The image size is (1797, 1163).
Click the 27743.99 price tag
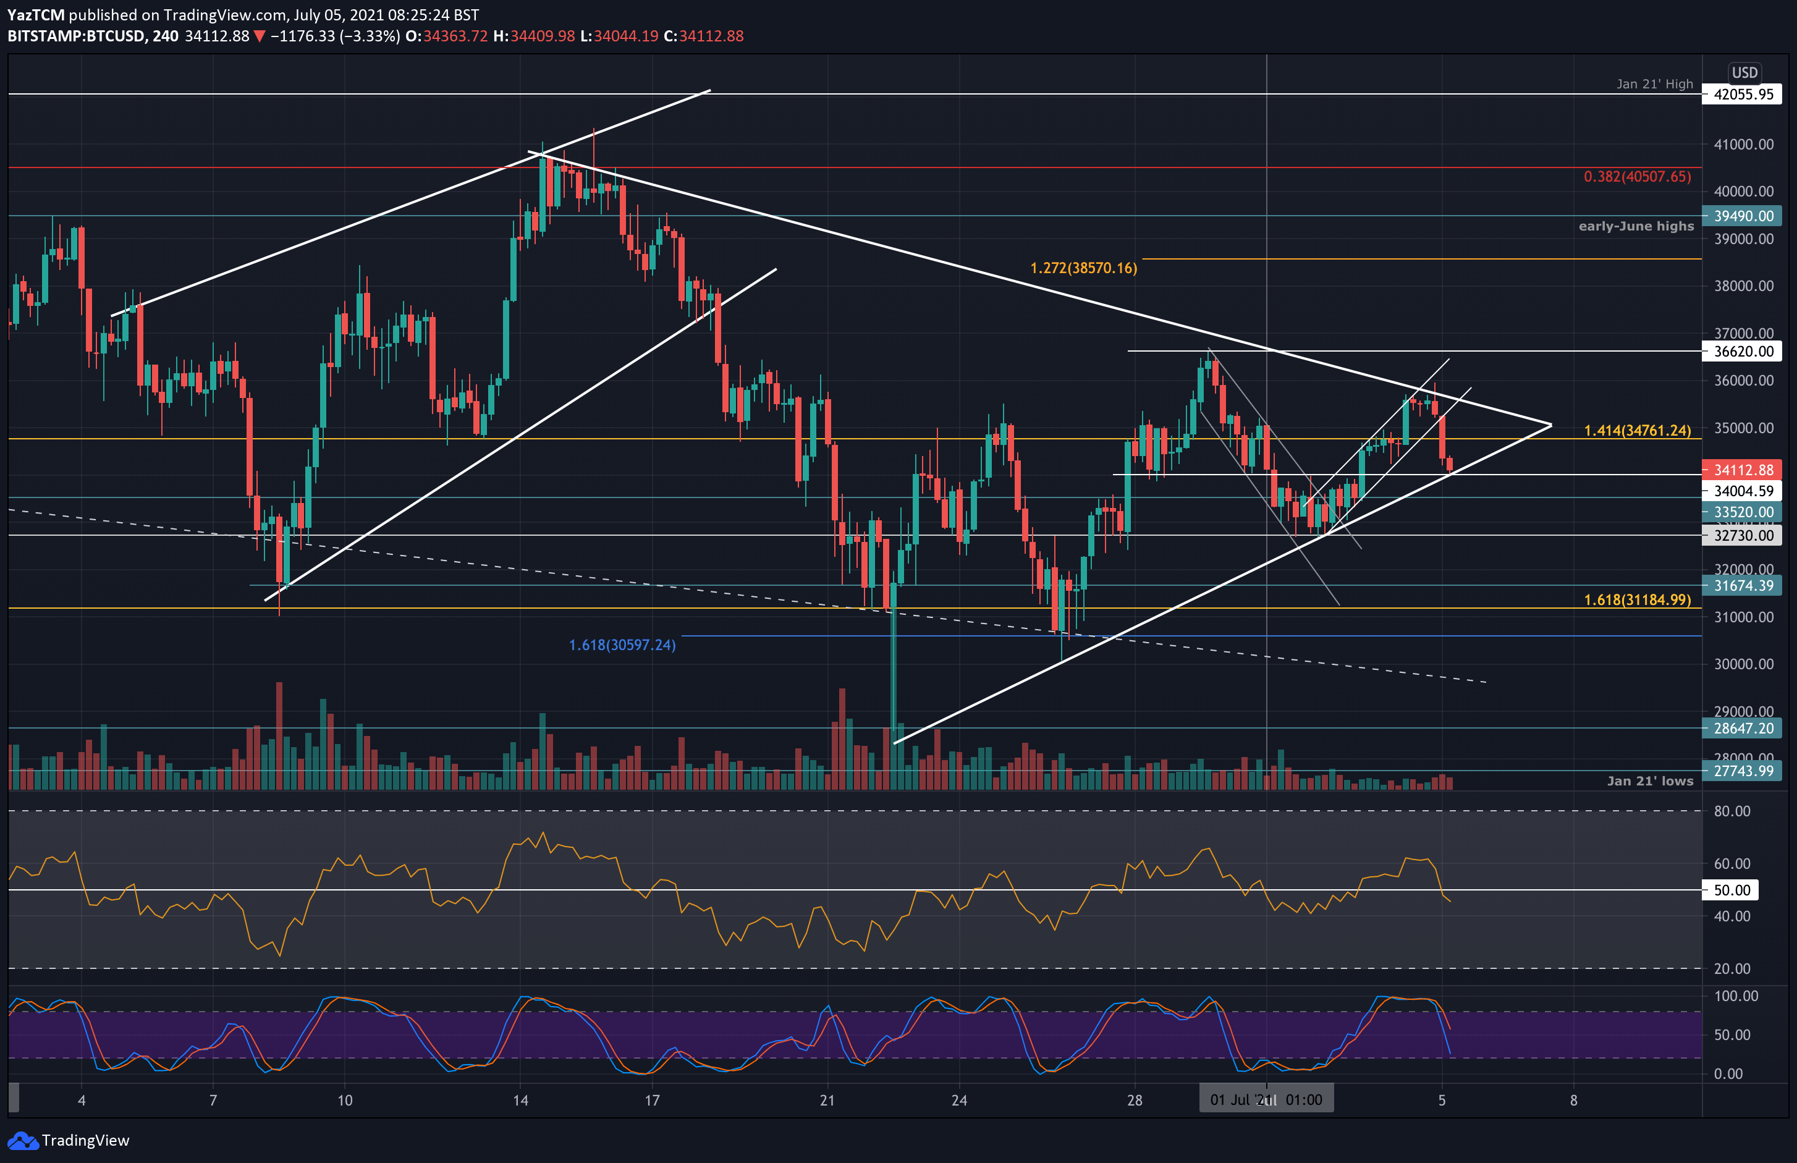(x=1743, y=771)
